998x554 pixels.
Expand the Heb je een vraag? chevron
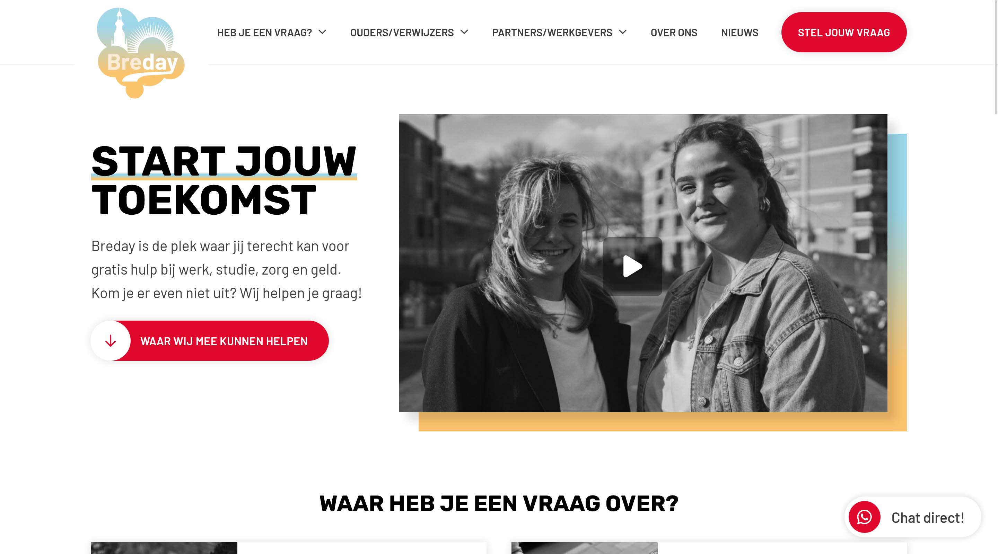(x=322, y=32)
